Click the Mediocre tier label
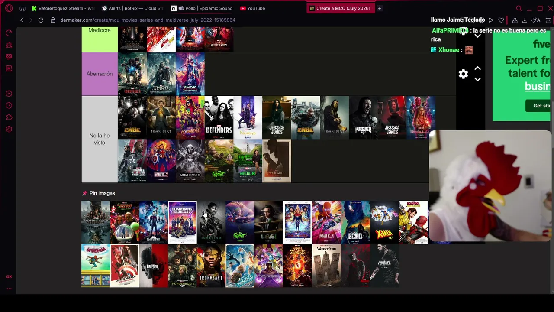Viewport: 554px width, 312px height. tap(100, 30)
